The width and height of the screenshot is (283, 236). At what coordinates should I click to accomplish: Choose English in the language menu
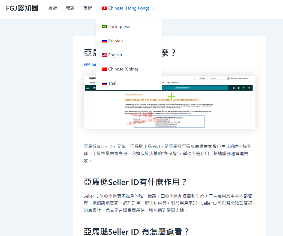click(x=115, y=55)
